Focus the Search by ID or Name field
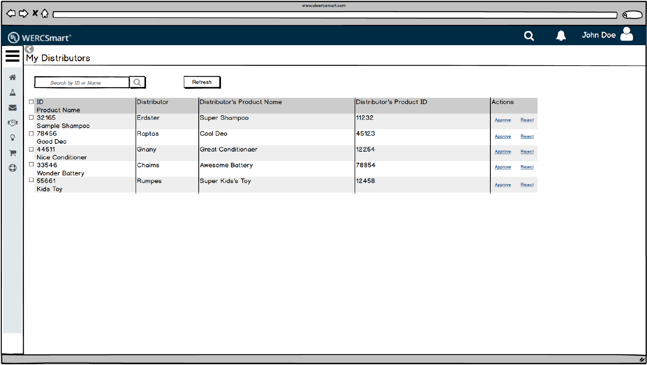Screen dimensions: 647x365 82,83
